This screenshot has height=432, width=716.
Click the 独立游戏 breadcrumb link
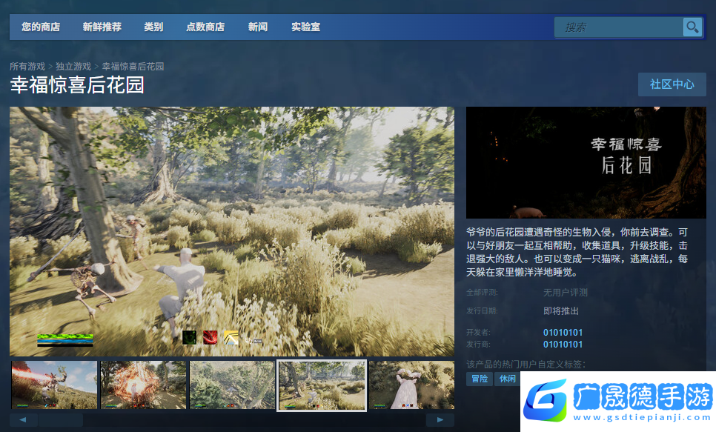(x=73, y=67)
